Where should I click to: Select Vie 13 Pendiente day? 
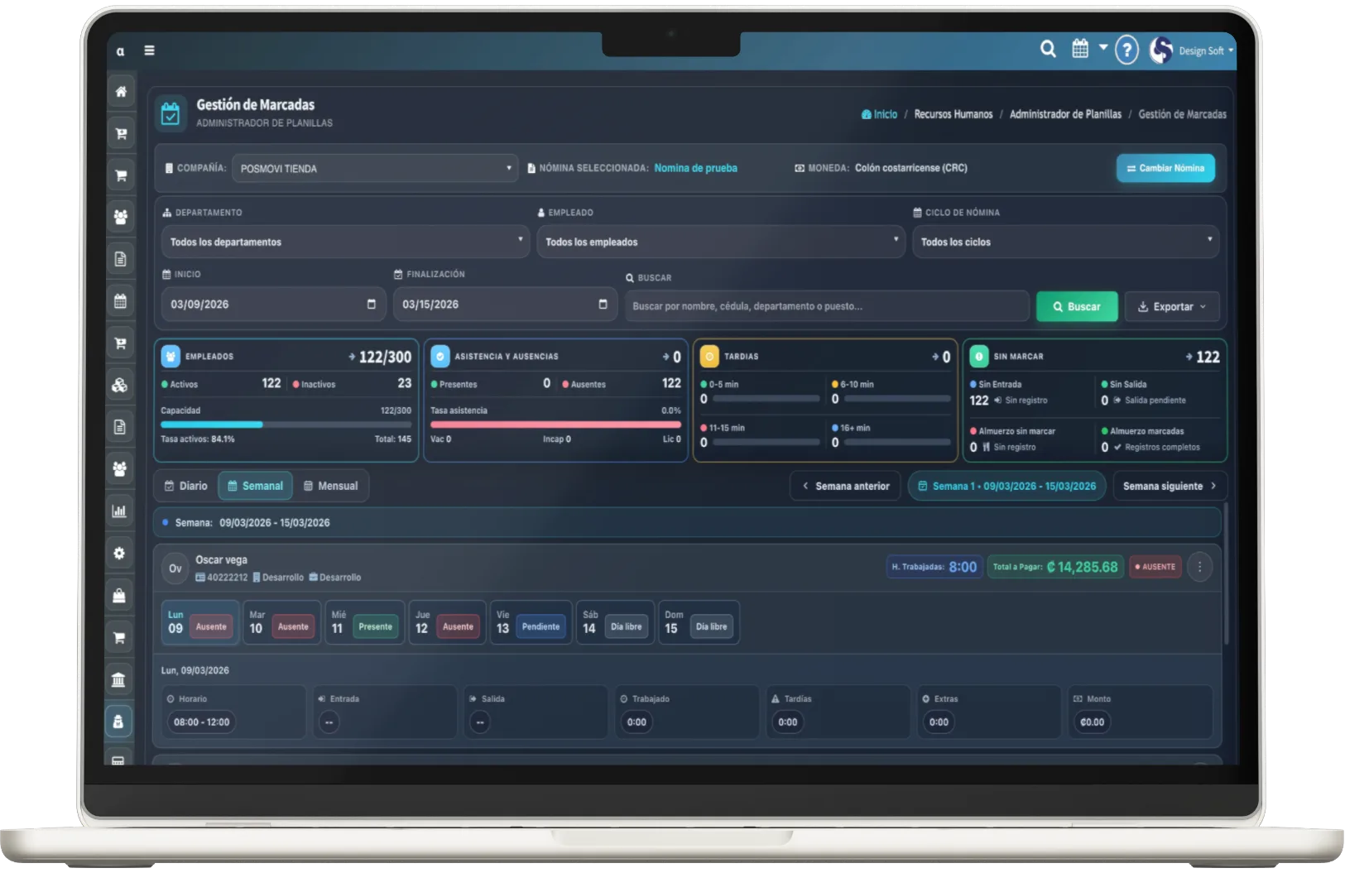pos(531,622)
